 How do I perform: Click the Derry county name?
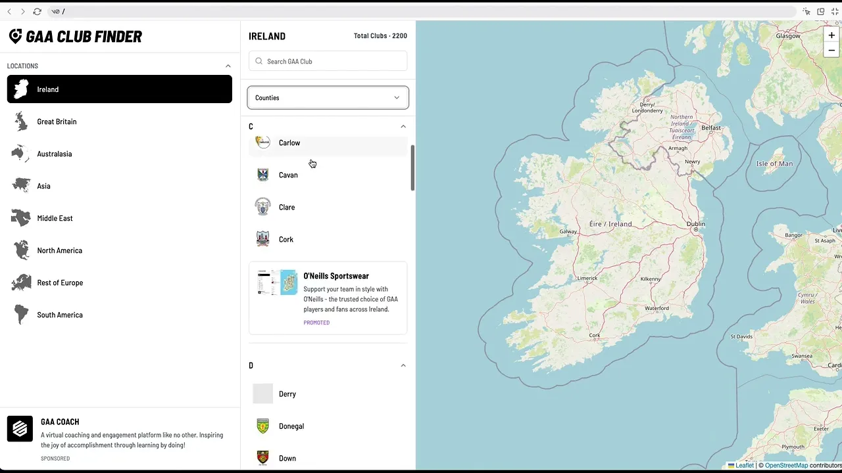point(287,394)
